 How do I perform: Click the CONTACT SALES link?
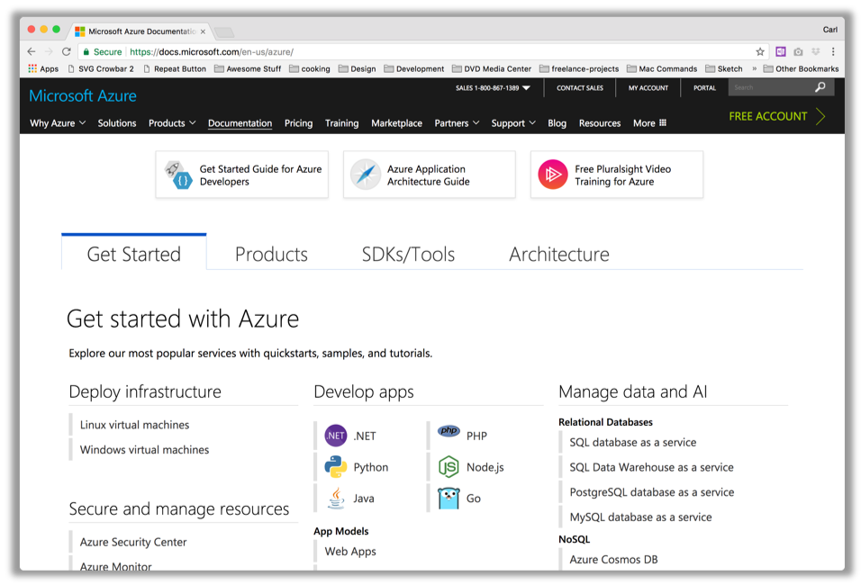580,88
